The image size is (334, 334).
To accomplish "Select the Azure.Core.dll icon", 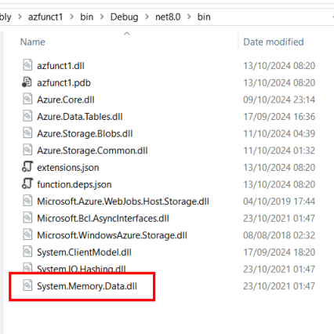I will pyautogui.click(x=27, y=100).
